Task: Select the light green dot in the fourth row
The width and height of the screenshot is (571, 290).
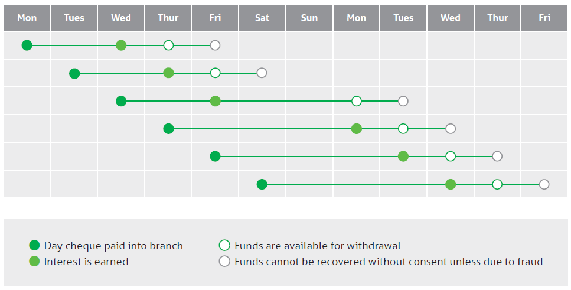Action: 356,129
